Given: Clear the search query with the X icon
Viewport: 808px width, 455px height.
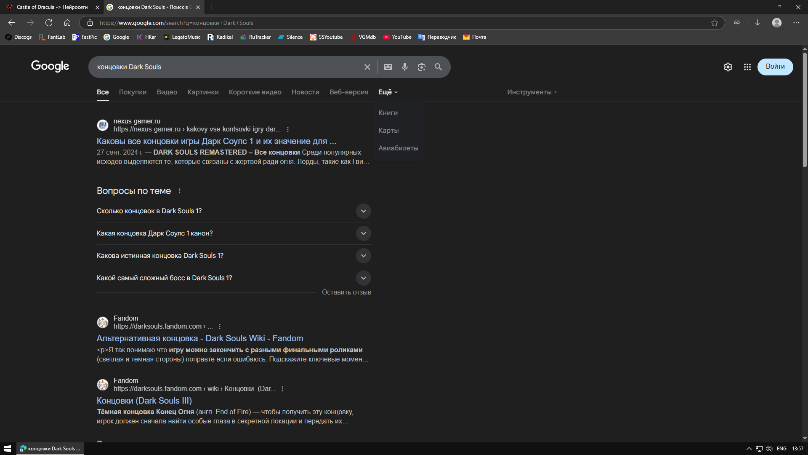Looking at the screenshot, I should (367, 67).
